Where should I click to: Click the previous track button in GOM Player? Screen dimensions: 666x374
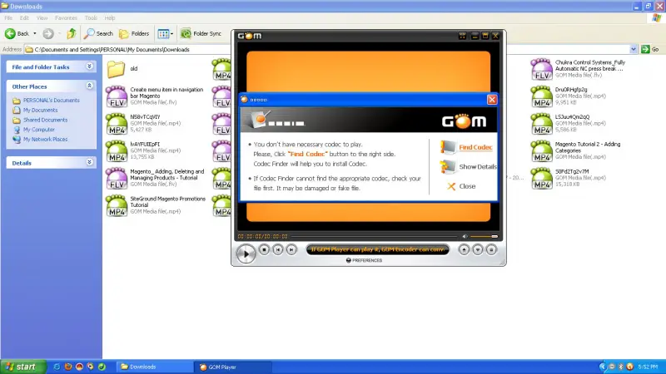click(278, 250)
